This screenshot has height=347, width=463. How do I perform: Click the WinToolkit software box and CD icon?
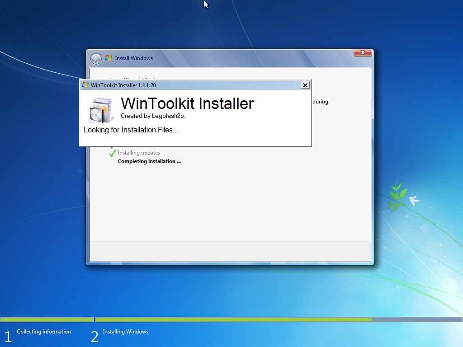[101, 110]
